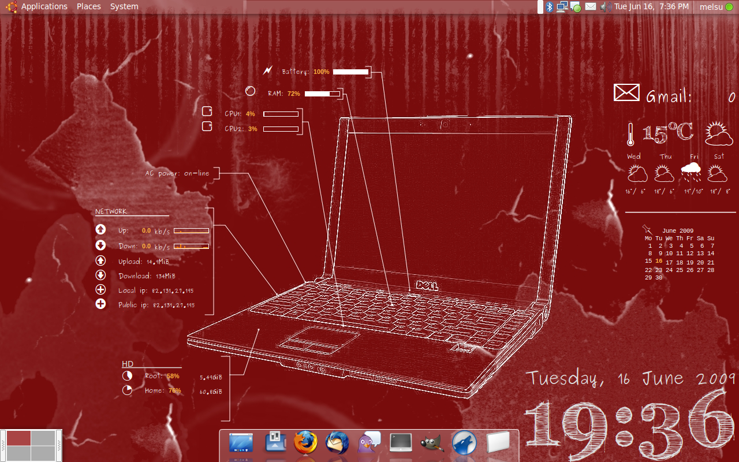
Task: Click the mail envelope tray icon
Action: (x=591, y=6)
